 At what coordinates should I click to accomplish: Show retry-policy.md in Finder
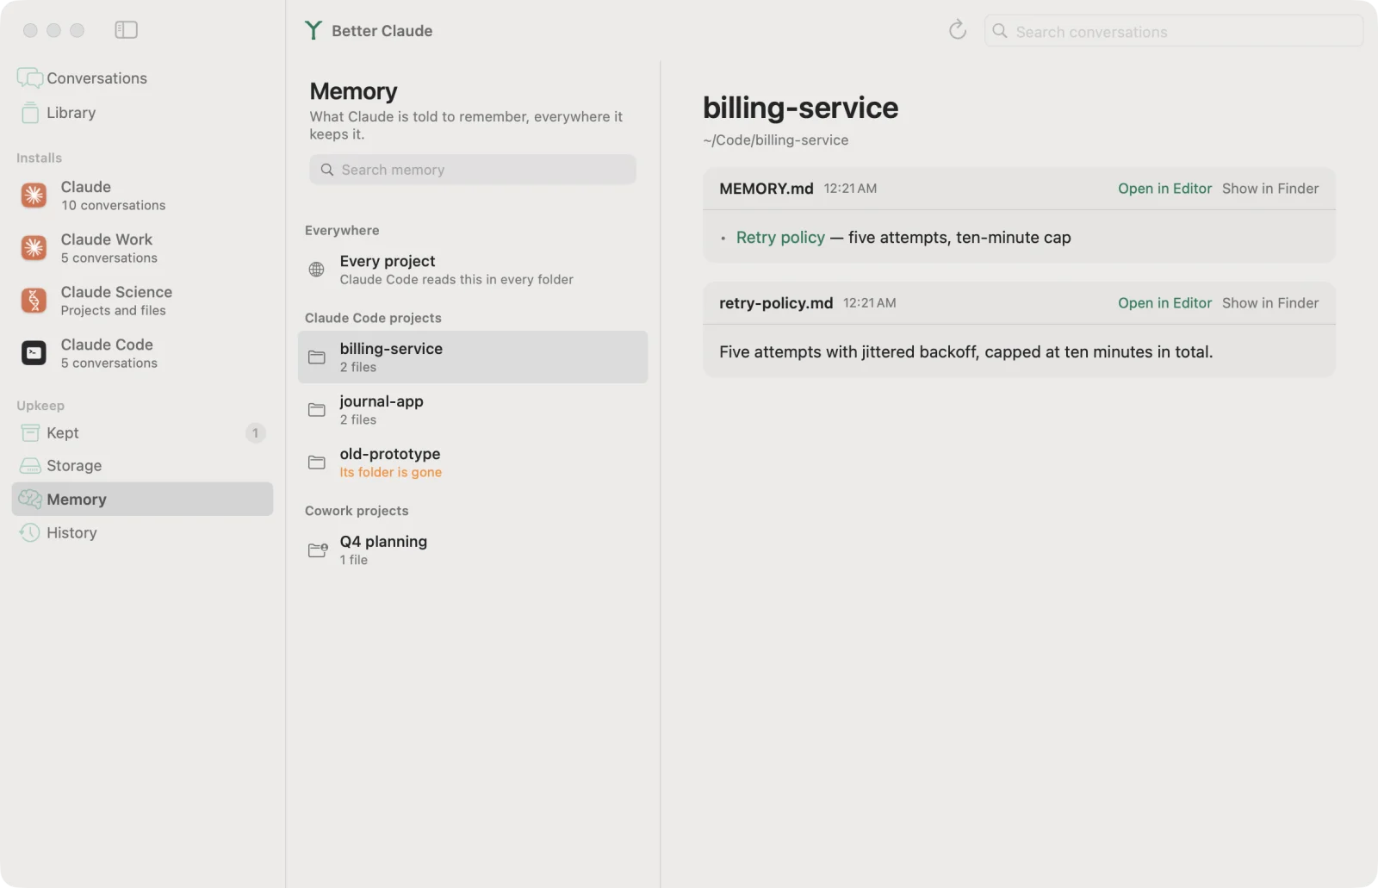[1270, 303]
